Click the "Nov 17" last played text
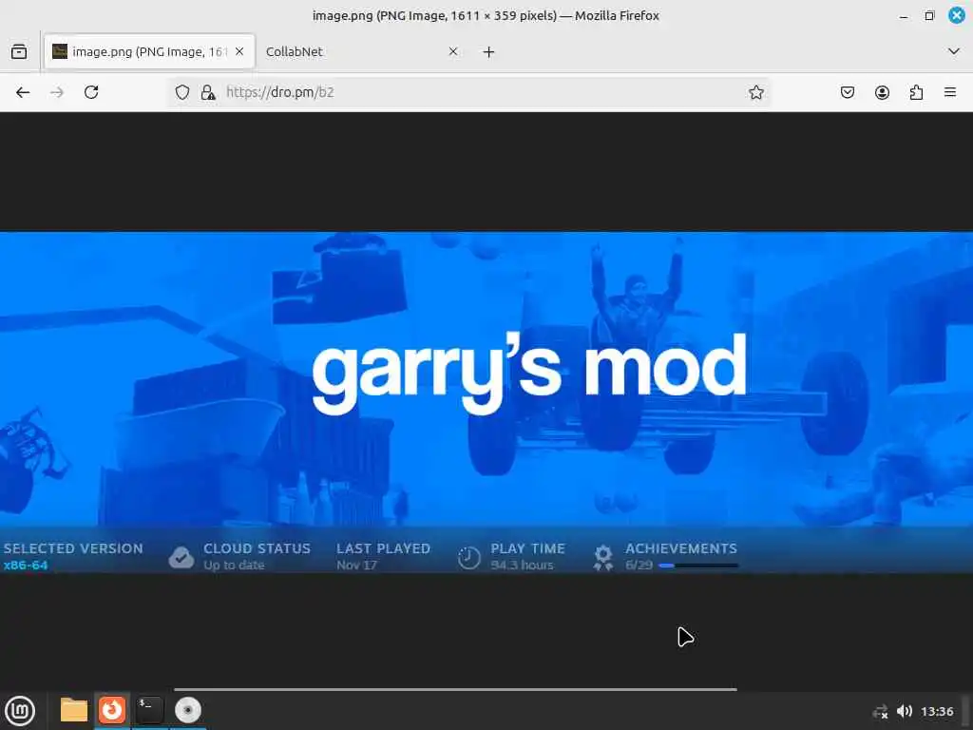The image size is (973, 730). click(357, 566)
